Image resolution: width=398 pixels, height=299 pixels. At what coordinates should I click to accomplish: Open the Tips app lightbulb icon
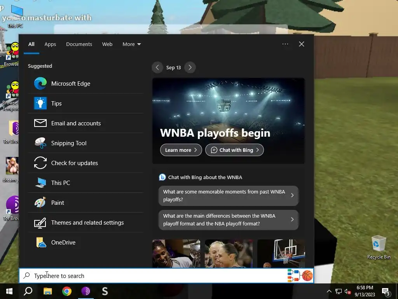point(40,104)
